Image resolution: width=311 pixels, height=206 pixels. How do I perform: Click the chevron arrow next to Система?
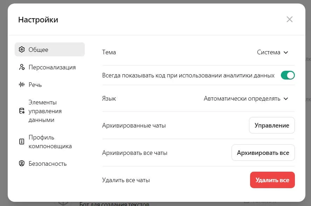pyautogui.click(x=286, y=53)
